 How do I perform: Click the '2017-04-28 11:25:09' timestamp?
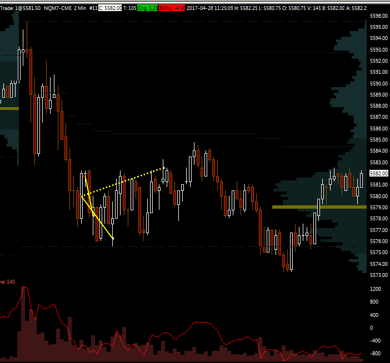[x=209, y=8]
